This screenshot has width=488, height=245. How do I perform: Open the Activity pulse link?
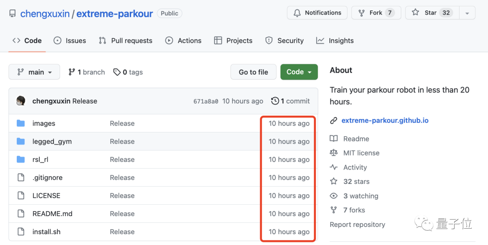(355, 167)
